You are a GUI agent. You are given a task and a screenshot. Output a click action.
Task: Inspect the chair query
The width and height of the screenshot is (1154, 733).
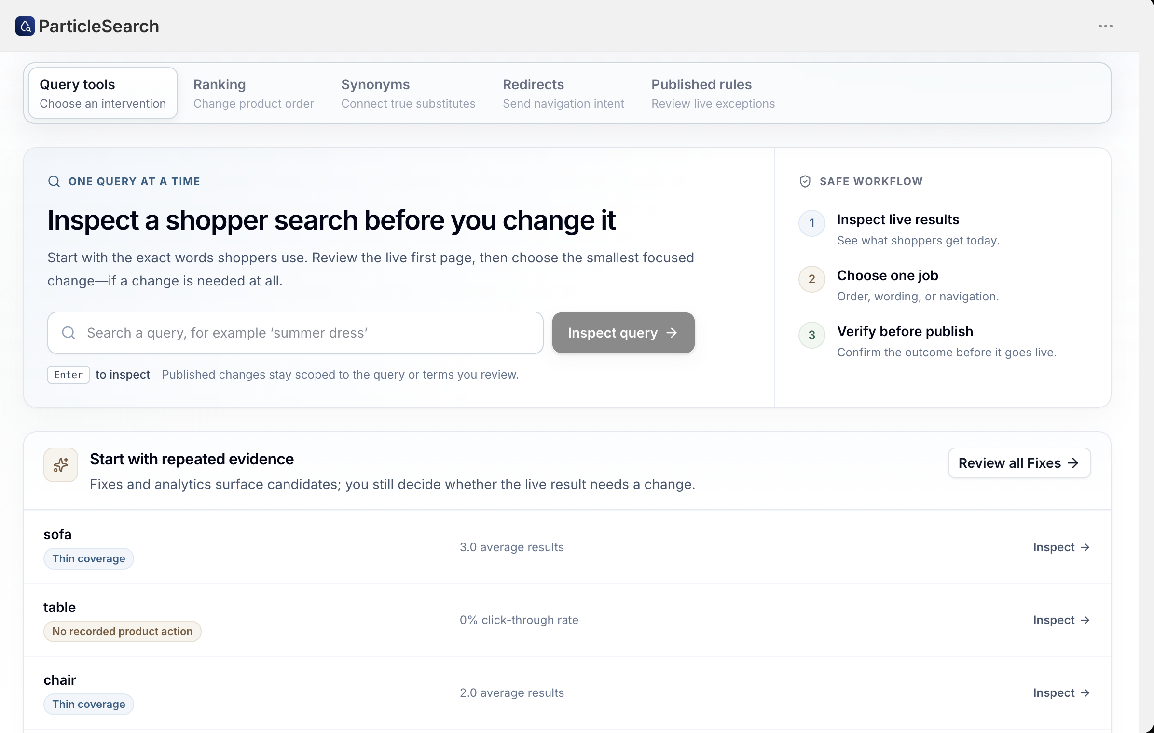pos(1061,693)
